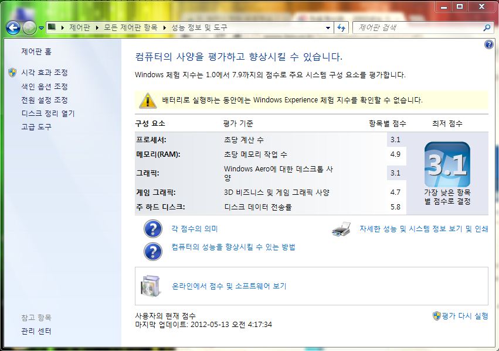Viewport: 499px width, 351px height.
Task: Click the question icon beside 각 점수의 의미
Action: point(153,229)
